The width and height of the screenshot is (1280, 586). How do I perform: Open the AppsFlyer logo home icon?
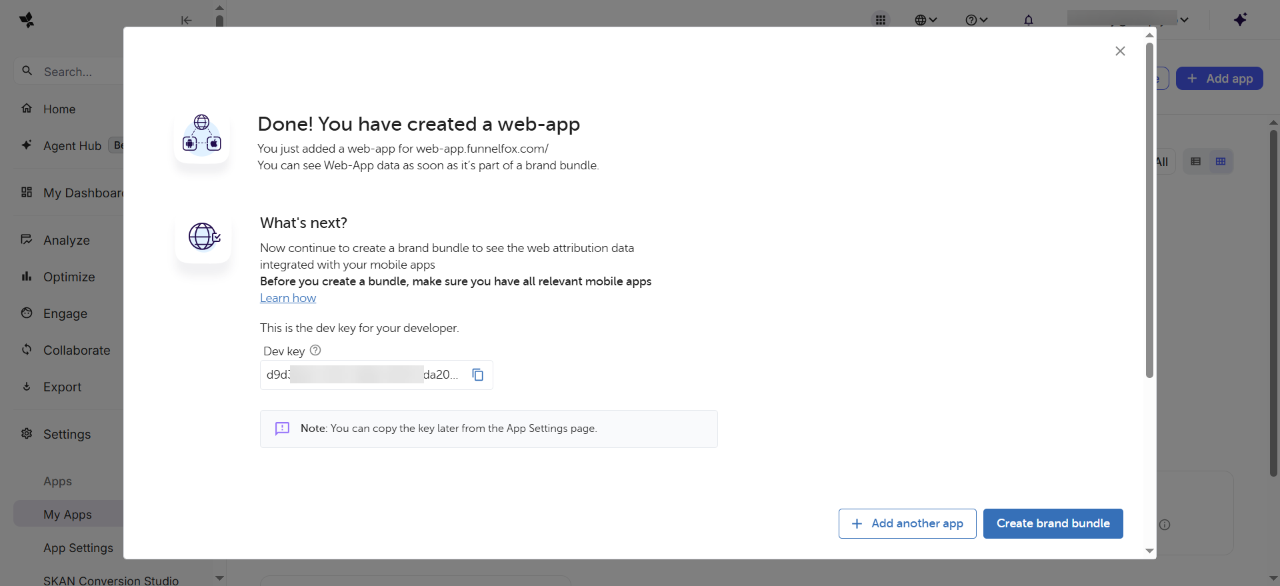click(x=27, y=20)
